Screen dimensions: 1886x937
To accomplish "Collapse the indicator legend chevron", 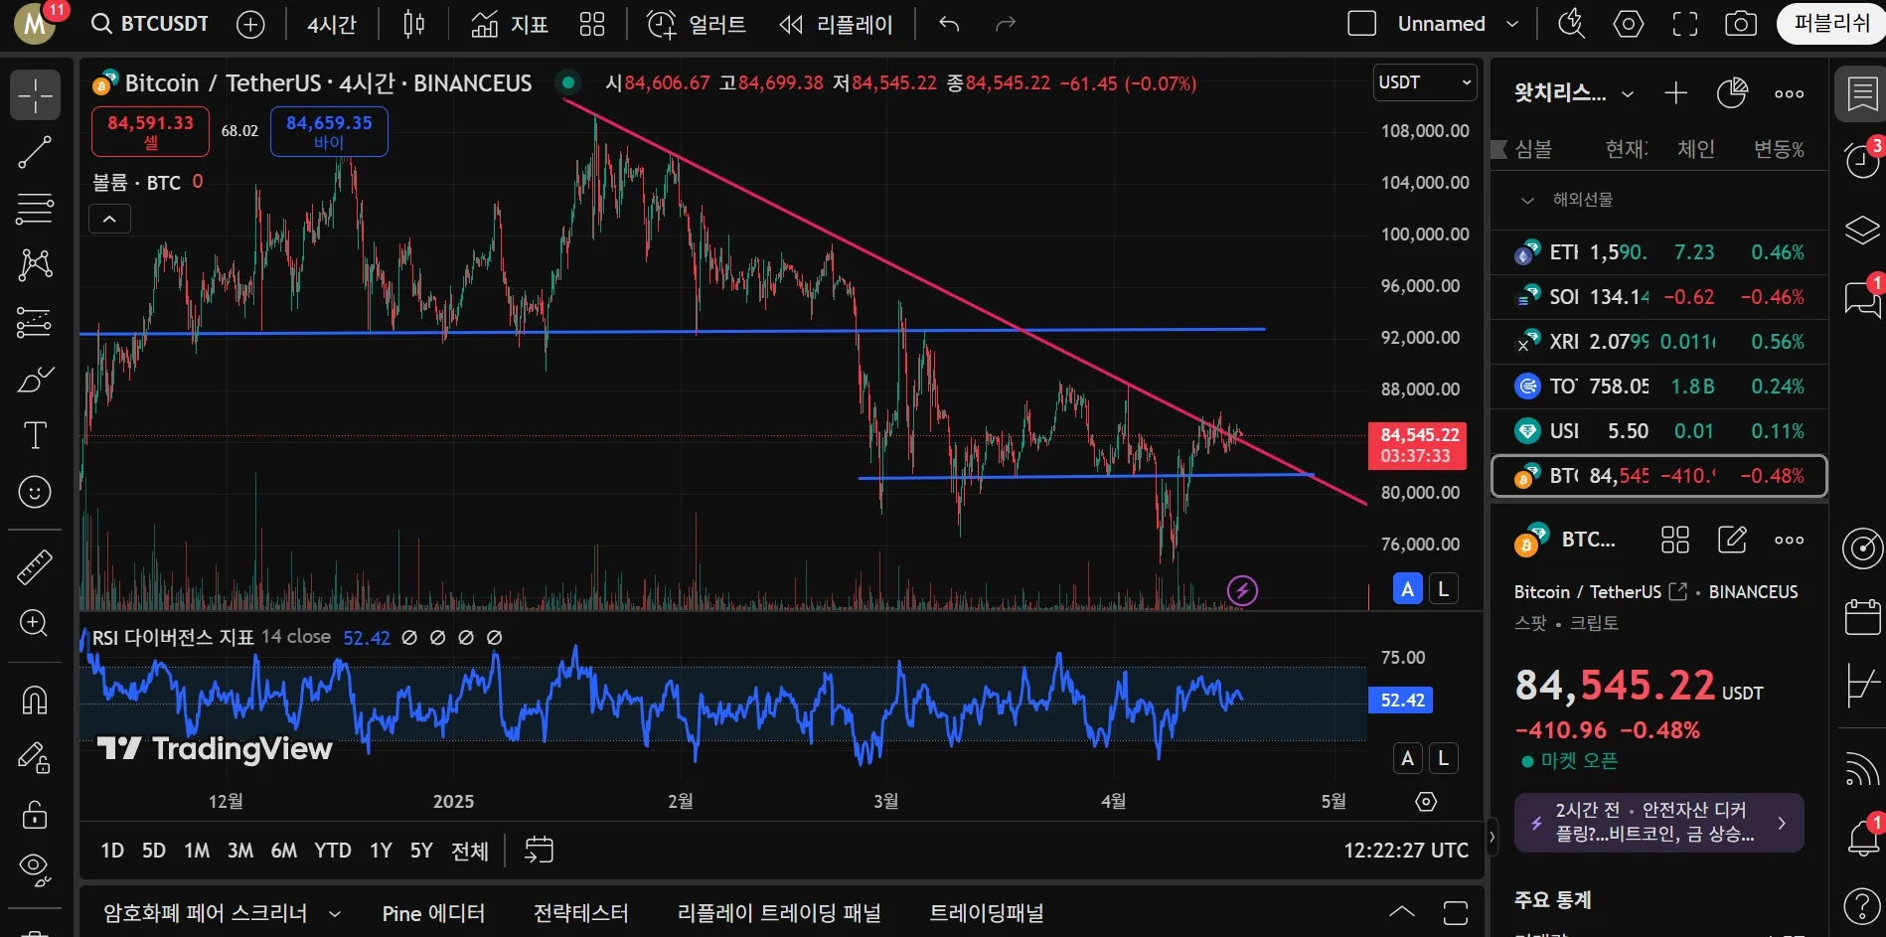I will pos(109,219).
